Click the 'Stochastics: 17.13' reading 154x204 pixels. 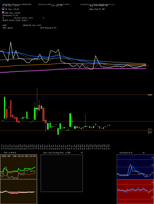point(10,15)
